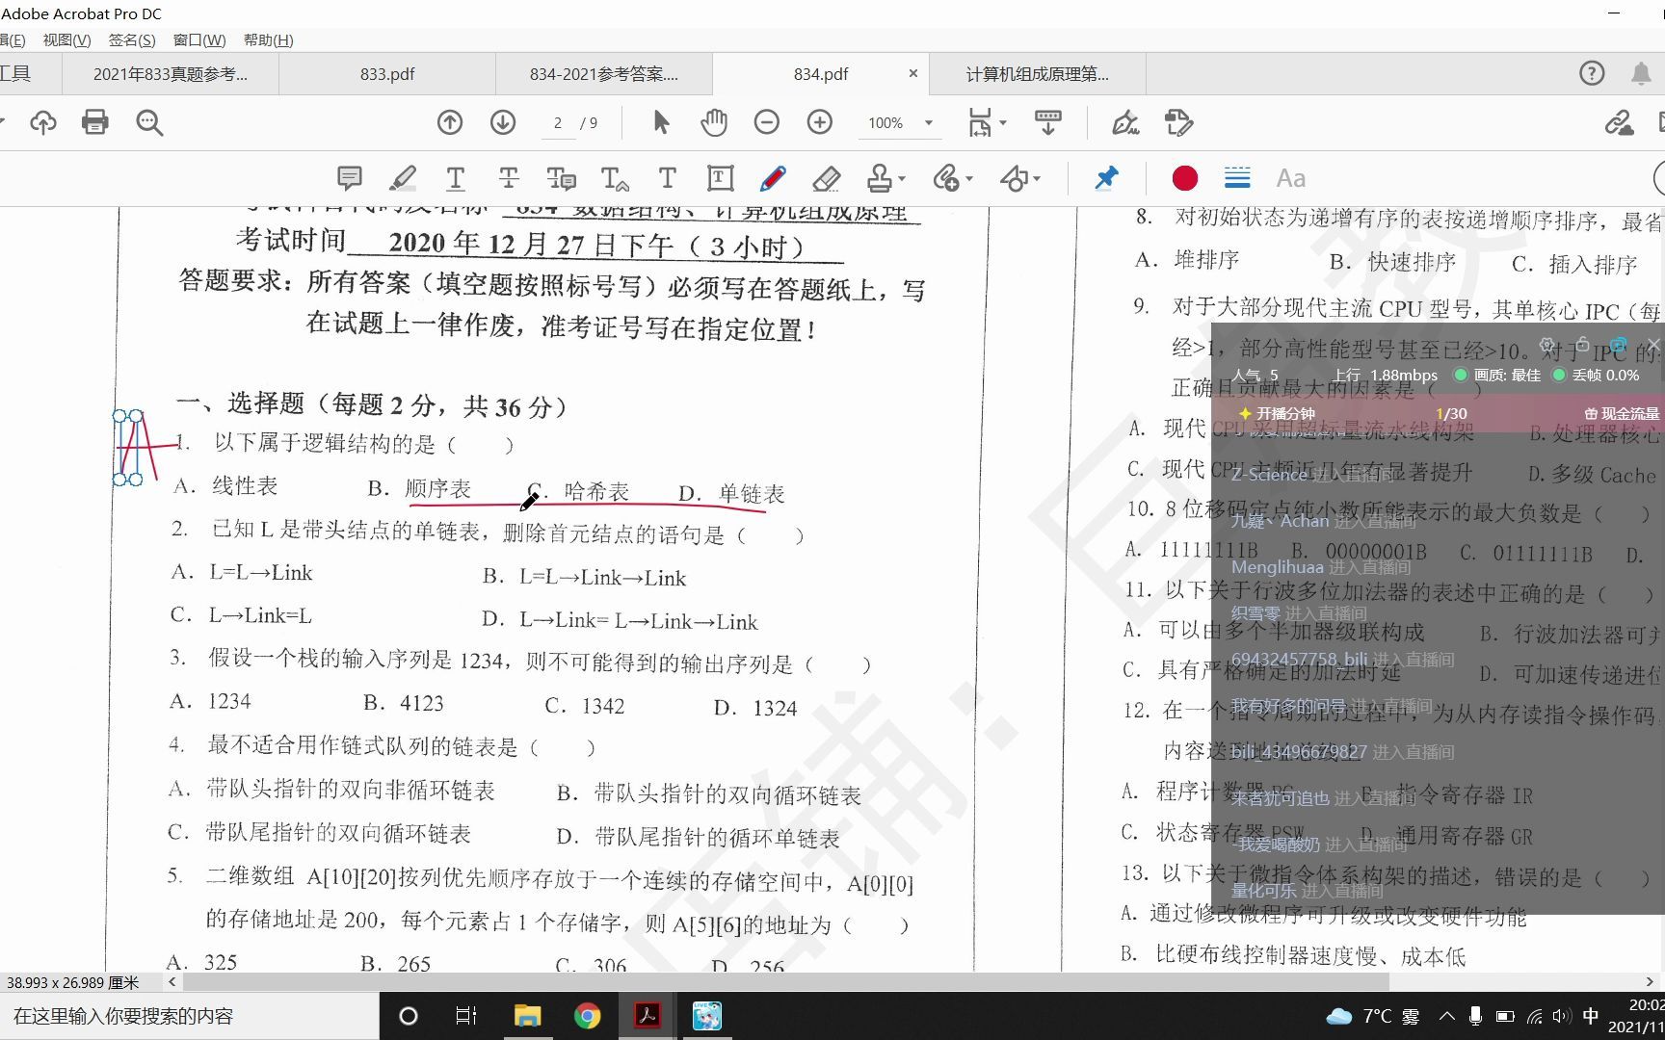Screen dimensions: 1665x1040
Task: Open the sign with pen tool
Action: pyautogui.click(x=1125, y=122)
